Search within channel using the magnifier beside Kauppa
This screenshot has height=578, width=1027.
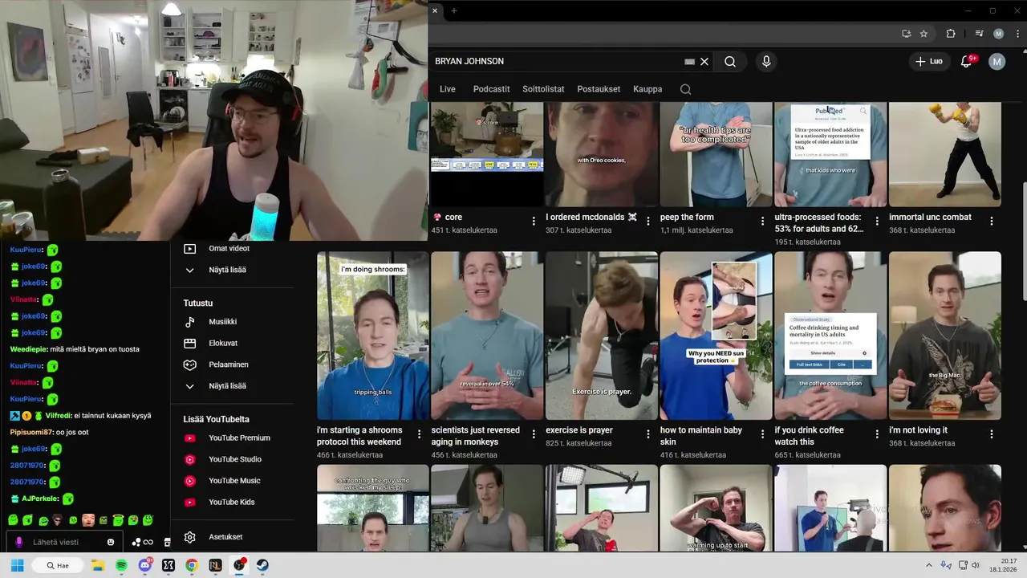(686, 89)
